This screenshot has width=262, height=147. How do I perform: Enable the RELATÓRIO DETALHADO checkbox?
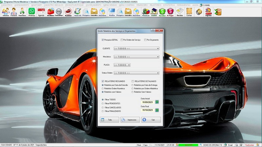[x=133, y=81]
